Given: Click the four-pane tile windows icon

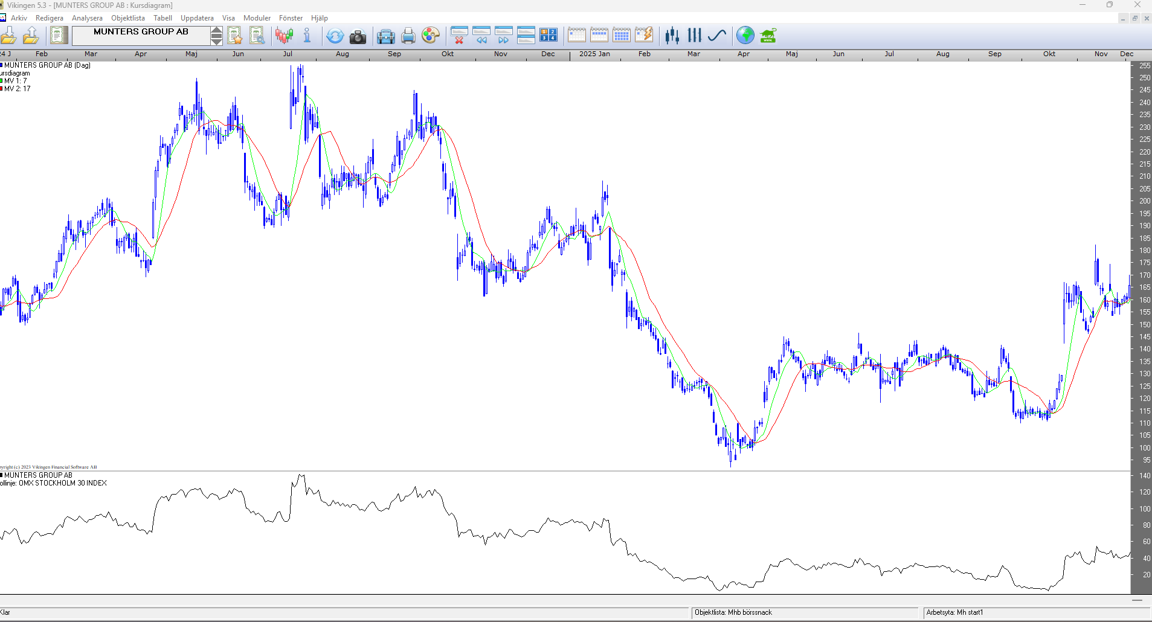Looking at the screenshot, I should pyautogui.click(x=549, y=36).
